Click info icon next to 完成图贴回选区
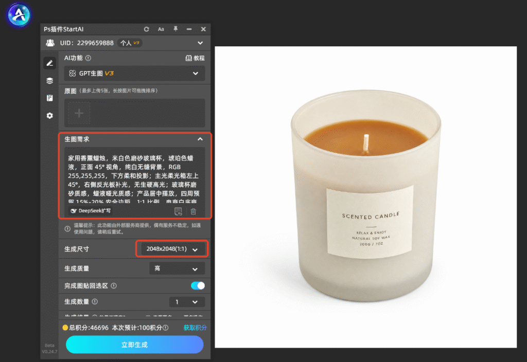Viewport: 527px width, 362px height. coord(114,286)
